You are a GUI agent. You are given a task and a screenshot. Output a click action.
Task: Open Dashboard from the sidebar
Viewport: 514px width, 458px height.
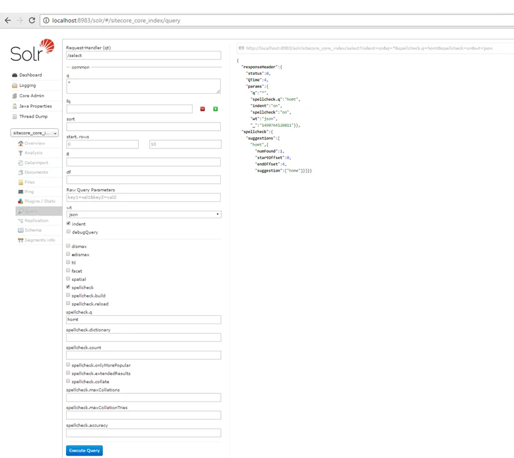(30, 75)
